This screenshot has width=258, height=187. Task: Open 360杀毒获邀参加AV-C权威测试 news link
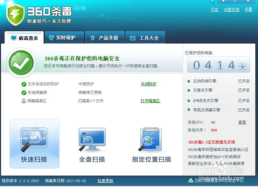click(214, 157)
